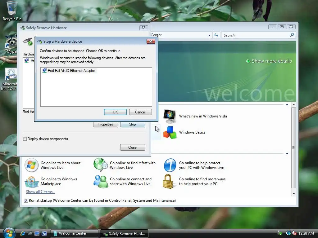
Task: Click Go online to learn about Windows Live icon
Action: (x=31, y=165)
